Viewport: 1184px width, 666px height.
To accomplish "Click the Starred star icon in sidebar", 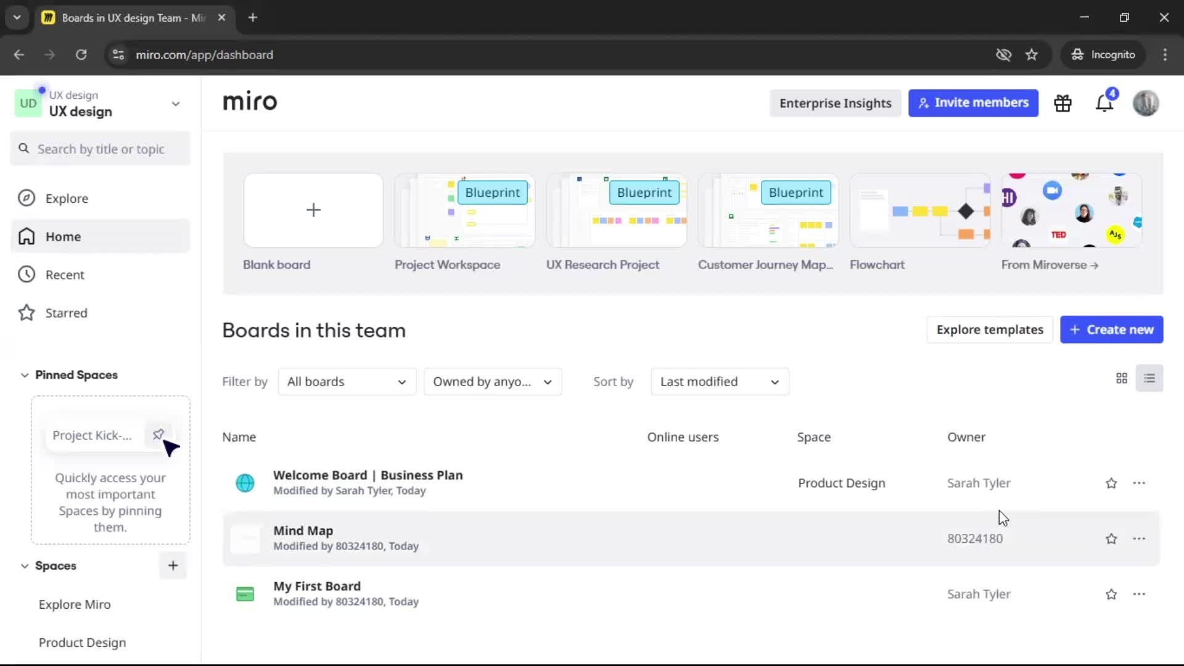I will [x=27, y=313].
